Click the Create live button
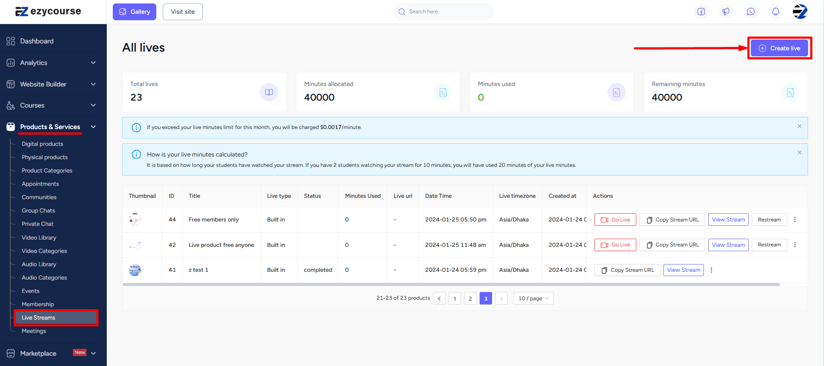This screenshot has width=824, height=366. coord(779,48)
